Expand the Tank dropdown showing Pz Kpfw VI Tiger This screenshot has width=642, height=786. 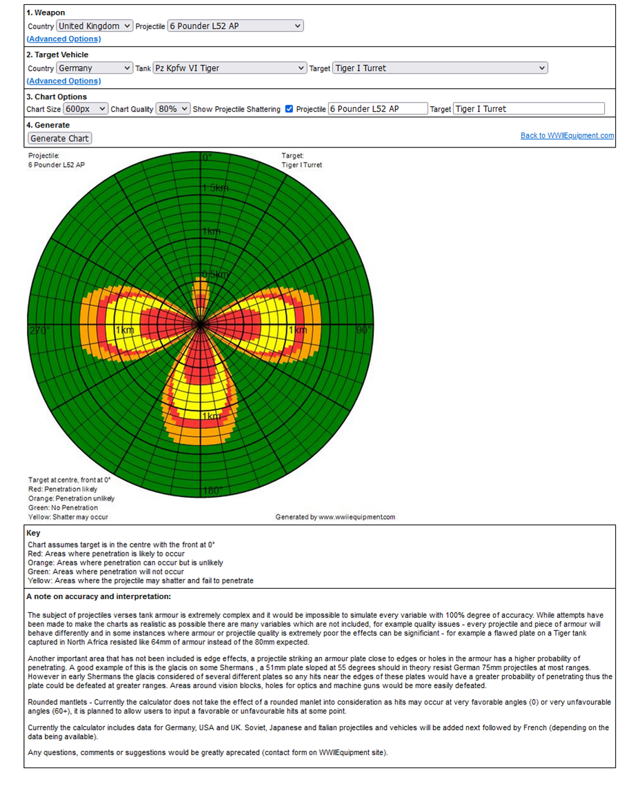click(230, 68)
